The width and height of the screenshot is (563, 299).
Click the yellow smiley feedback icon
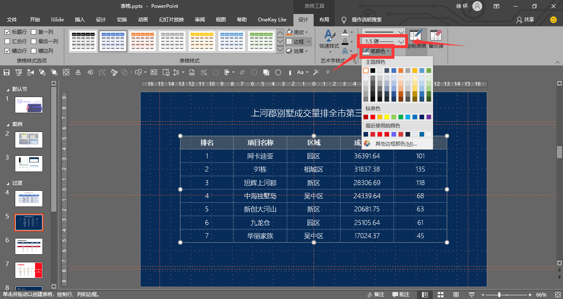click(x=554, y=20)
